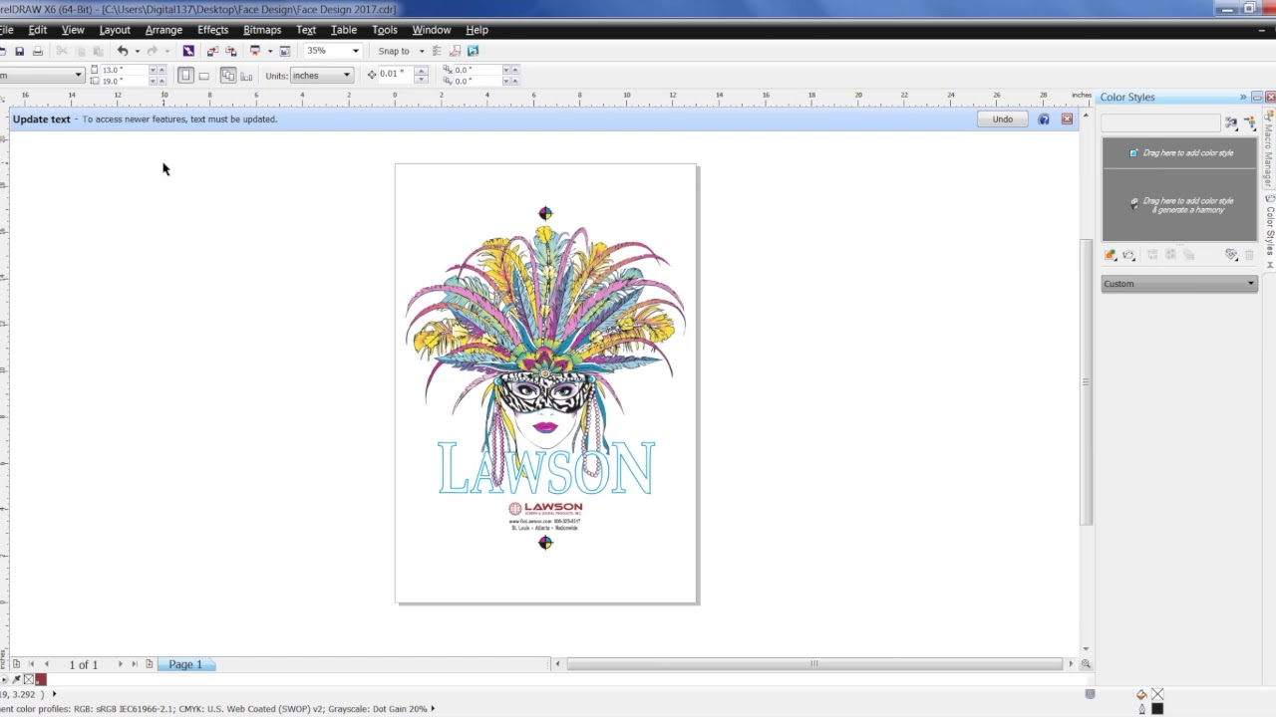
Task: Open the Tools menu
Action: 385,30
